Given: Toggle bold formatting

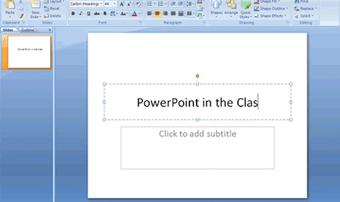Looking at the screenshot, I should [73, 14].
